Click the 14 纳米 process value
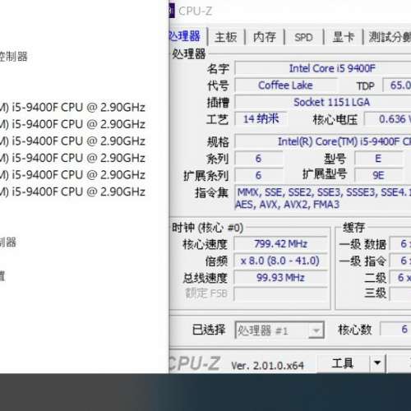This screenshot has width=411, height=411. [x=261, y=119]
